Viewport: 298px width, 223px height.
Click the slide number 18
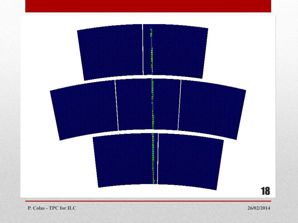coord(265,191)
